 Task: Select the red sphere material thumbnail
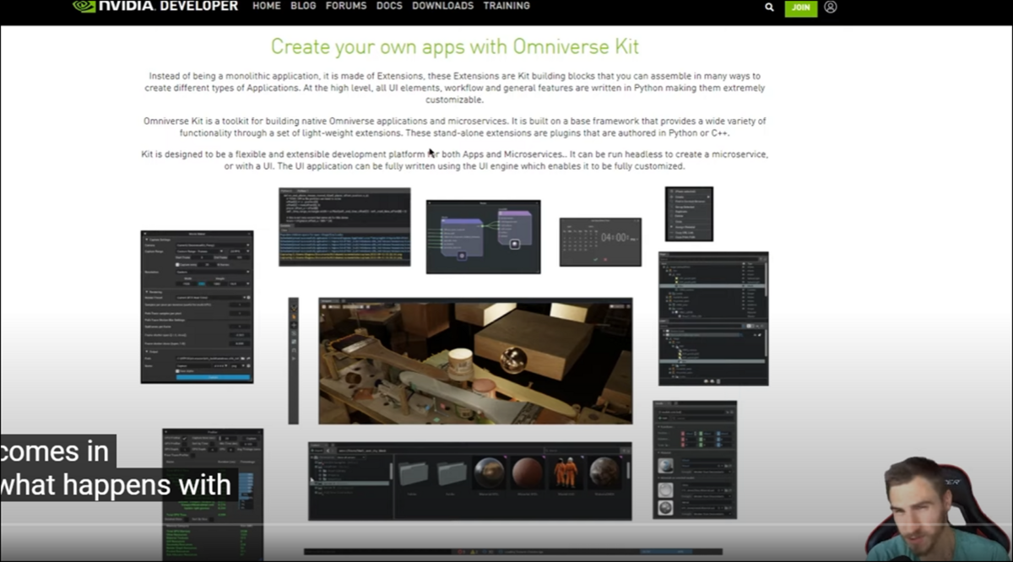coord(528,473)
